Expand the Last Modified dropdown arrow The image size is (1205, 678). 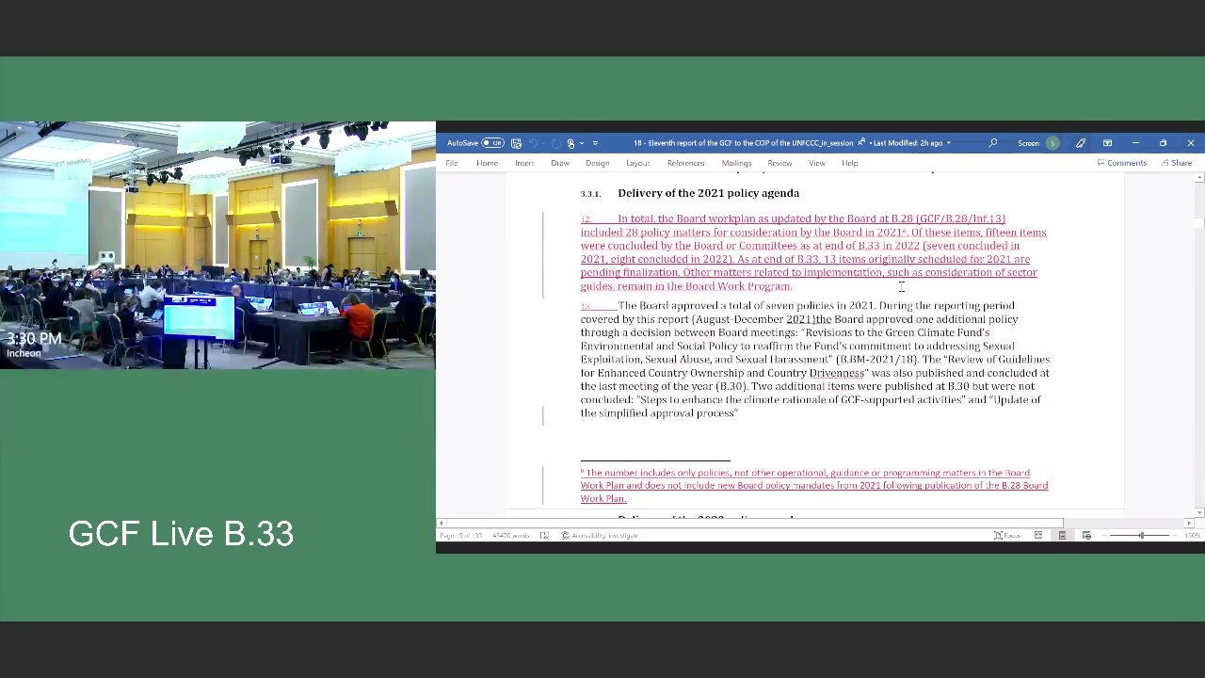pyautogui.click(x=948, y=143)
